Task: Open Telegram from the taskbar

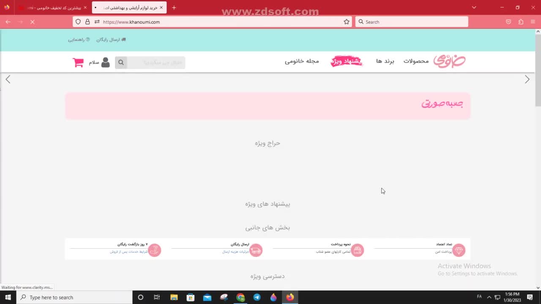Action: point(257,297)
